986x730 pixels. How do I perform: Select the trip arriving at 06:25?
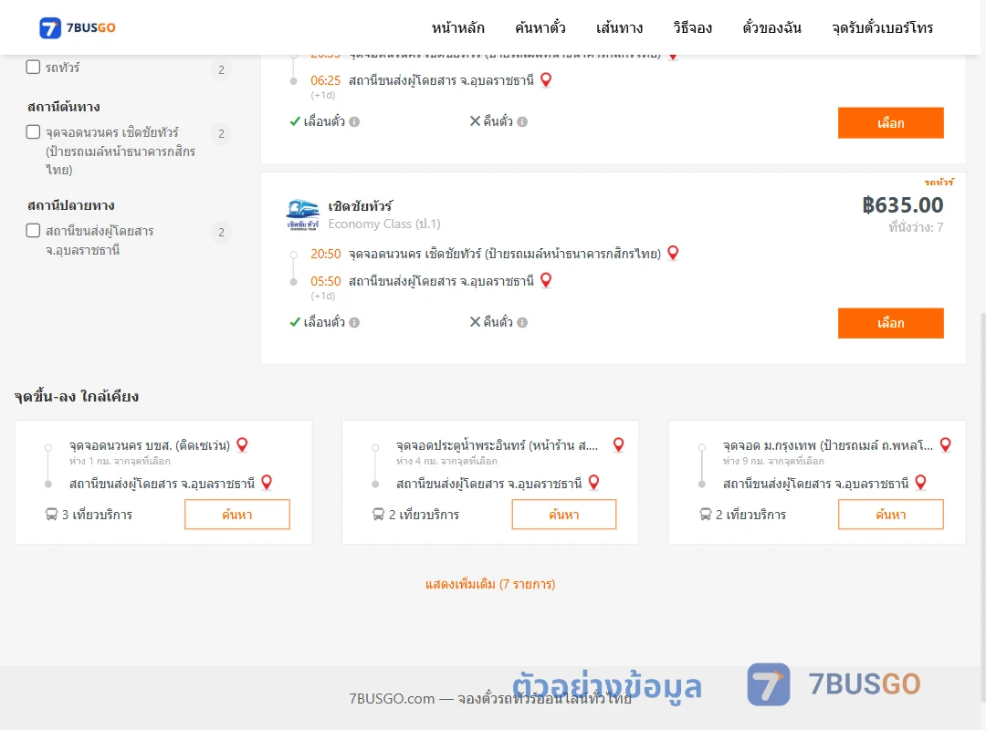[890, 122]
